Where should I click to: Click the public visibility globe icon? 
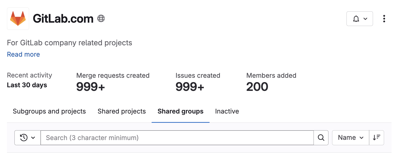[x=101, y=19]
